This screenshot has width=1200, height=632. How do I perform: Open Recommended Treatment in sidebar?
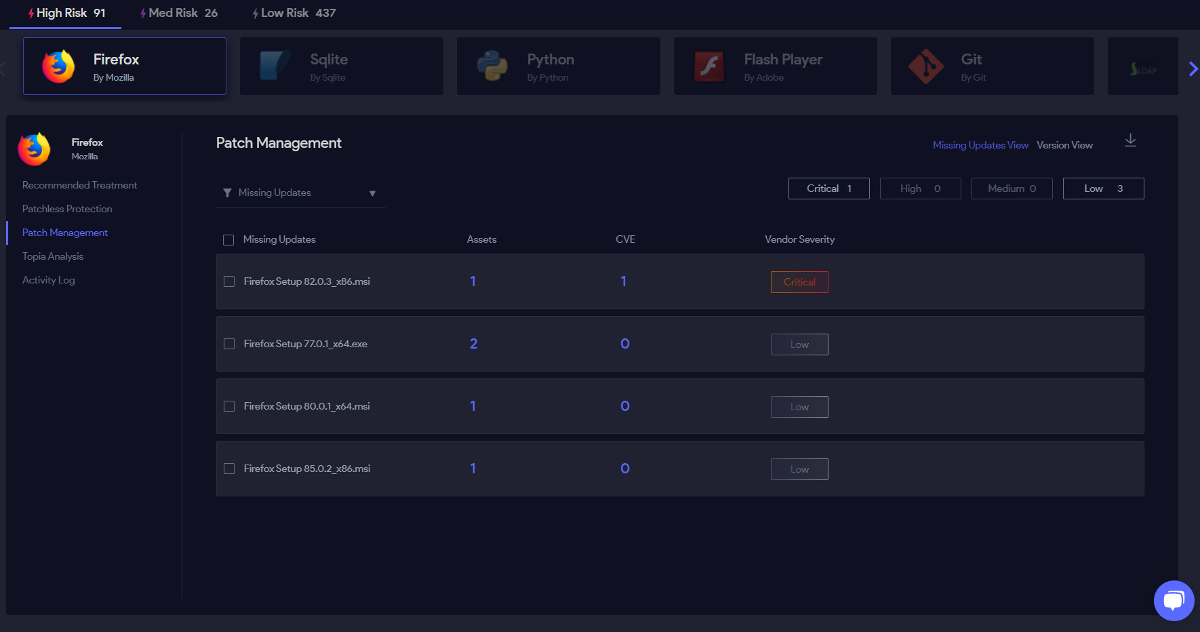pos(79,185)
